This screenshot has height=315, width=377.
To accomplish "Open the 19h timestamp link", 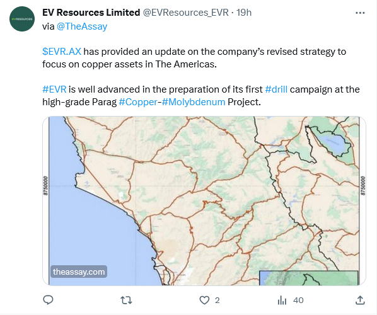I will tap(244, 13).
